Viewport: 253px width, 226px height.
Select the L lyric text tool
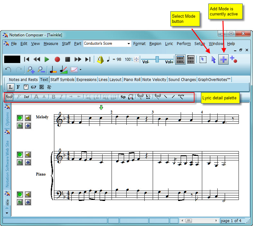[11, 87]
